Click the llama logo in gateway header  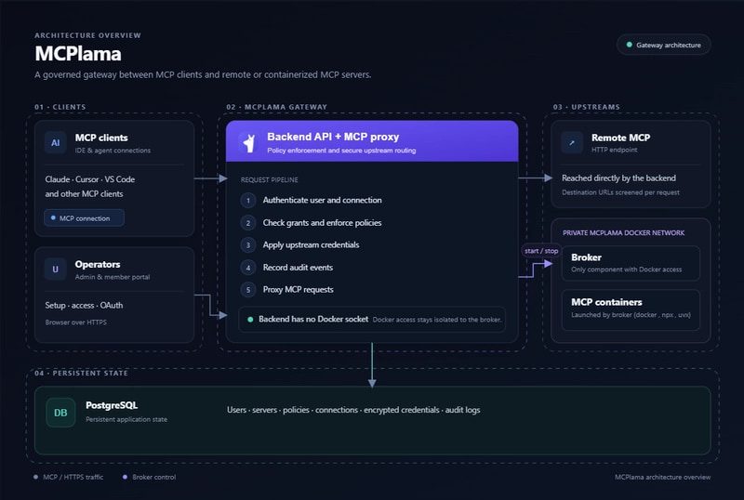click(x=248, y=142)
